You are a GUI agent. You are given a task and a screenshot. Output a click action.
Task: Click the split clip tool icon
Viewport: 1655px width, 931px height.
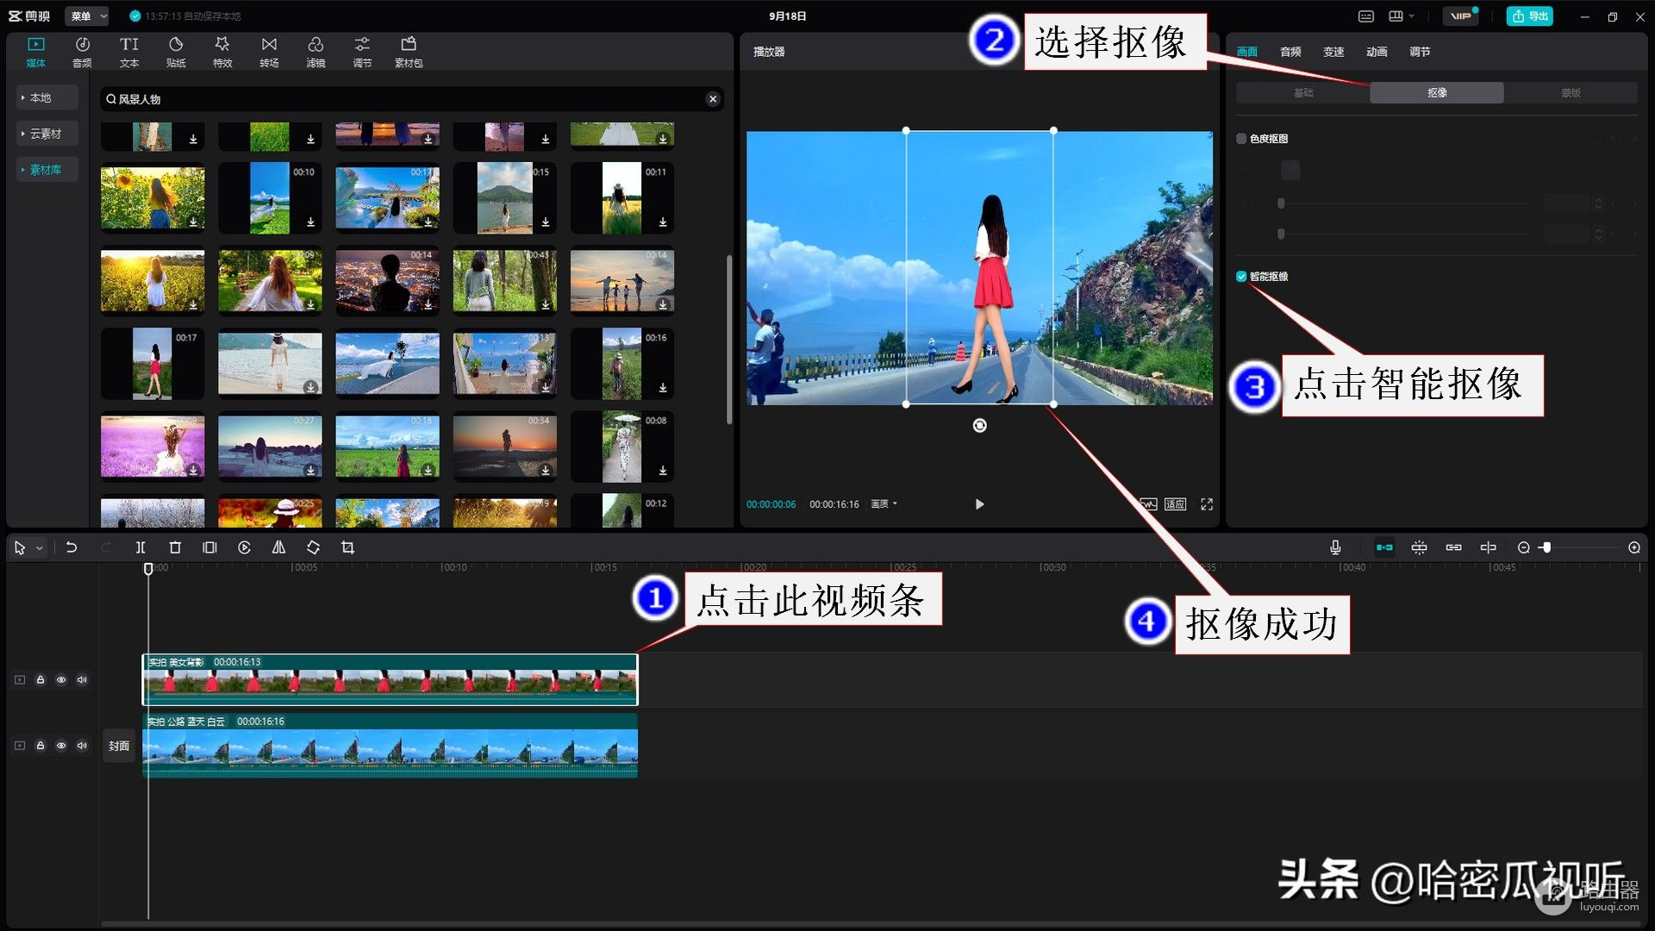141,547
